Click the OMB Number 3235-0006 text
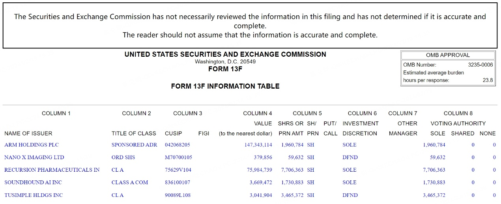The width and height of the screenshot is (501, 204). point(480,65)
